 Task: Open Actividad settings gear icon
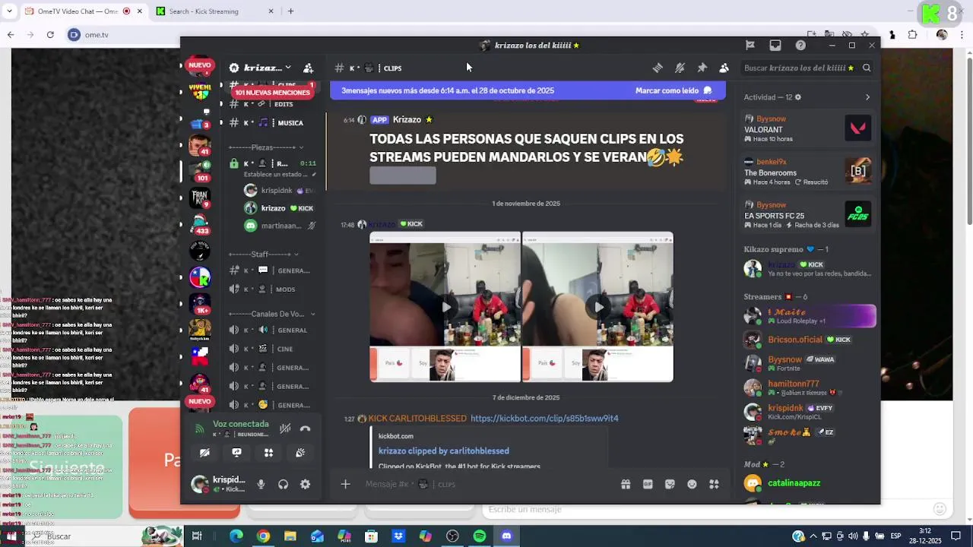(797, 97)
